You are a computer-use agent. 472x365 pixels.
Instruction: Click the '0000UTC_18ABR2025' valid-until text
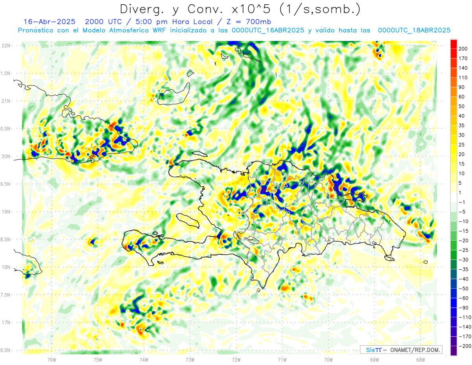pyautogui.click(x=414, y=30)
